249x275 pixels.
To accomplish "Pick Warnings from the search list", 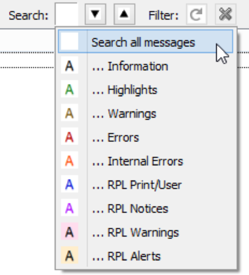I will point(132,114).
